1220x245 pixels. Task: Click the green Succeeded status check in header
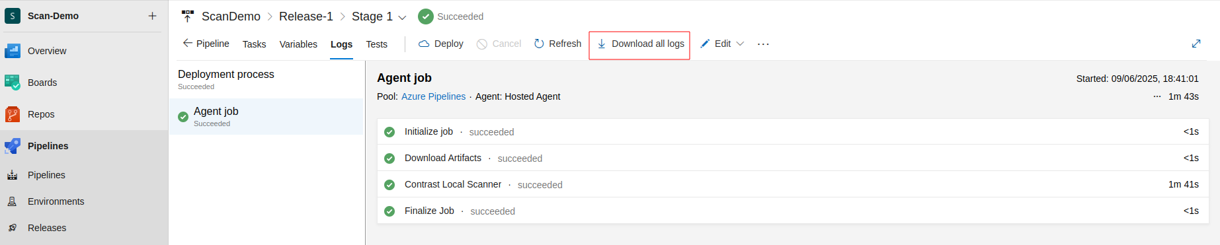(x=426, y=17)
